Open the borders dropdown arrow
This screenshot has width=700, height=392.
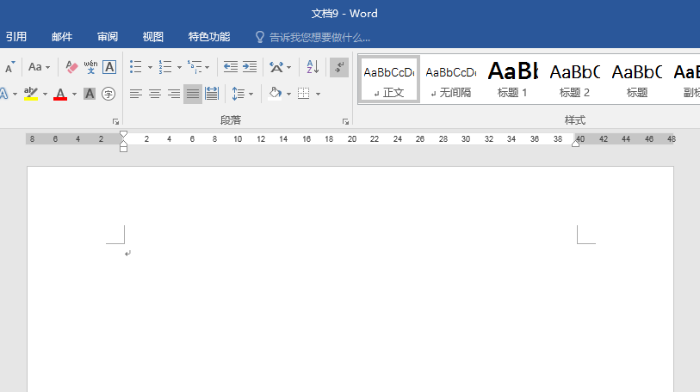318,94
